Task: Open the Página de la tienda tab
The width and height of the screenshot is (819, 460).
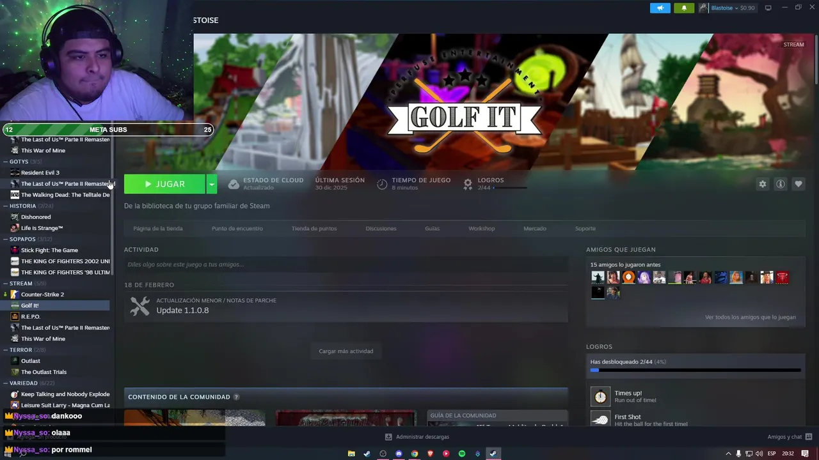Action: click(x=158, y=228)
